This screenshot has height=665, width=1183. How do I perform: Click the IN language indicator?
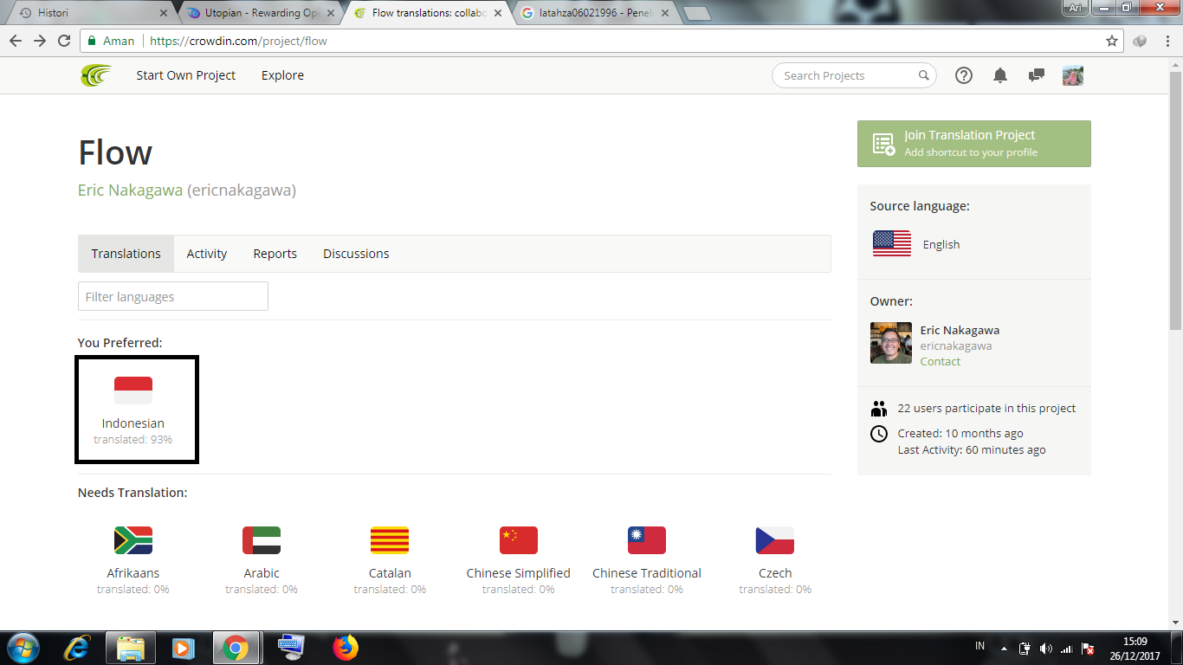pyautogui.click(x=980, y=646)
